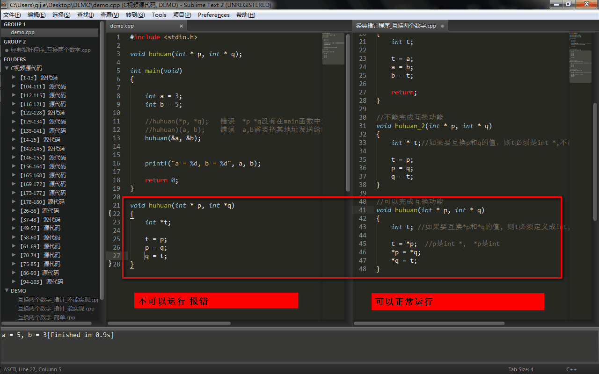Expand the 【165-168】源代码 folder
The width and height of the screenshot is (599, 374).
tap(15, 175)
